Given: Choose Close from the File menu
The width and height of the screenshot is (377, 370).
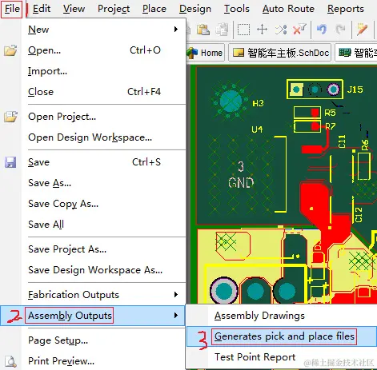Looking at the screenshot, I should [x=103, y=92].
